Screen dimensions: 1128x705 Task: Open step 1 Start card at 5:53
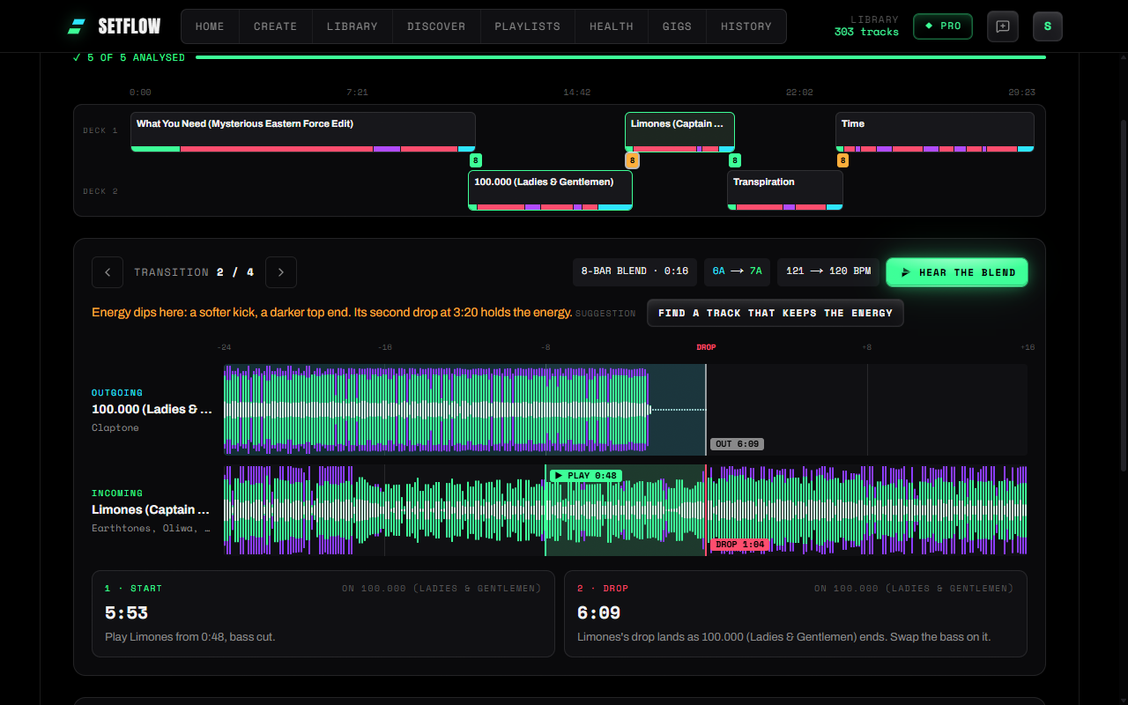(x=323, y=613)
